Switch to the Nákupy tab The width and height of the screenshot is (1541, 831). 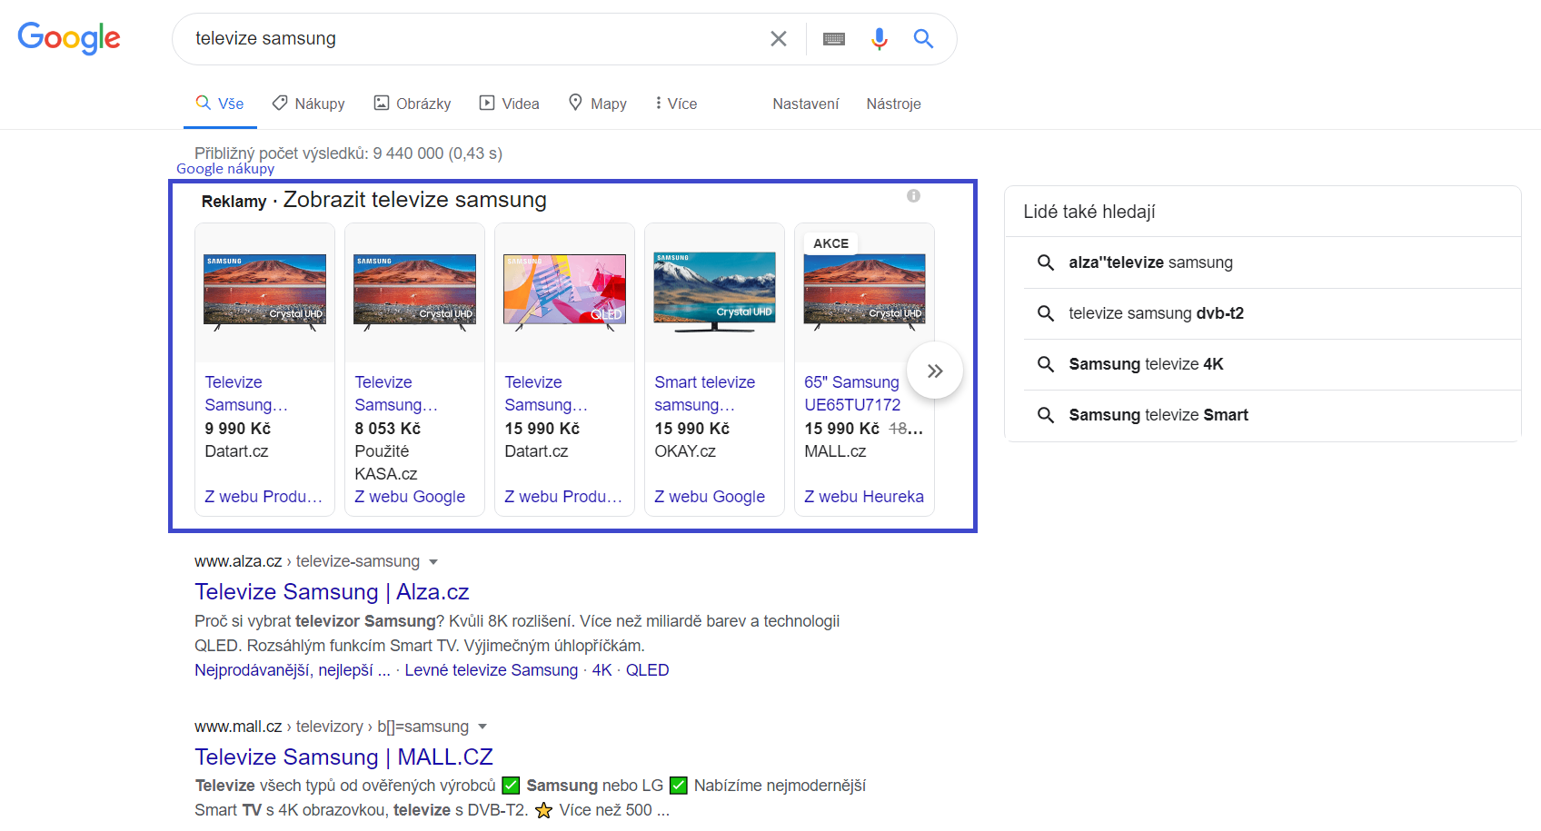(309, 104)
